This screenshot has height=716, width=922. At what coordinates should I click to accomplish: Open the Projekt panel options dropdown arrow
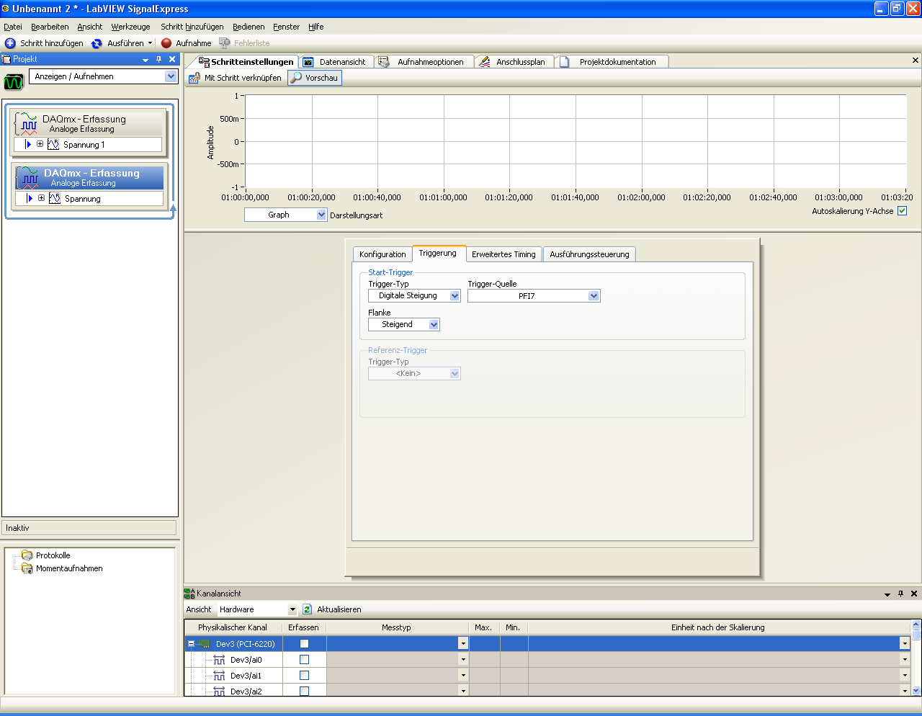(146, 60)
